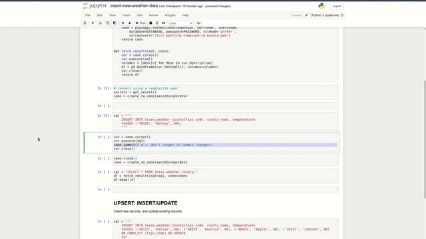This screenshot has height=239, width=426.
Task: Click the conn.commit() highlighted line
Action: (x=225, y=145)
